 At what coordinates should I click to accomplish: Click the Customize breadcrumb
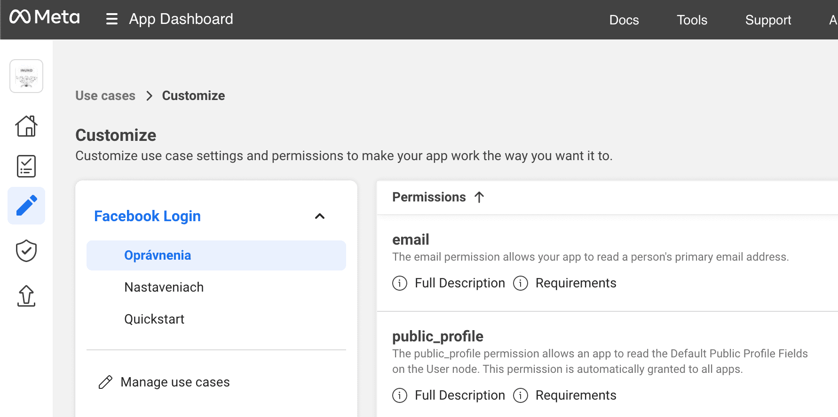pos(193,96)
